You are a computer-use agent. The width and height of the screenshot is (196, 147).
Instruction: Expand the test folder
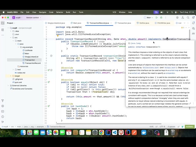pos(13,70)
